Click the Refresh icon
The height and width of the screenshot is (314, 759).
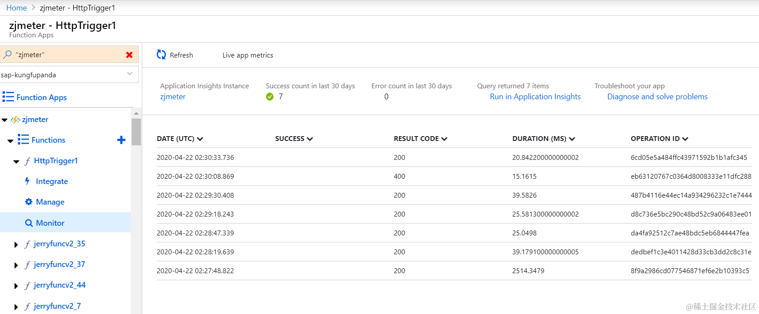(162, 55)
